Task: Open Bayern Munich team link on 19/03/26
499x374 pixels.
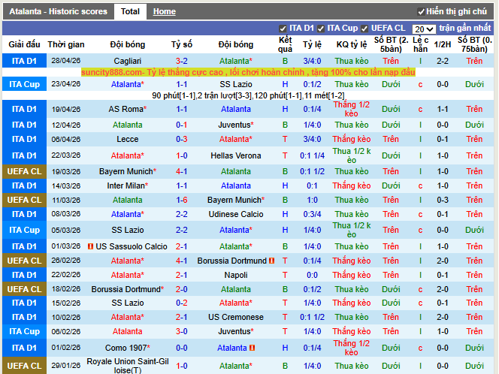Action: (x=127, y=171)
